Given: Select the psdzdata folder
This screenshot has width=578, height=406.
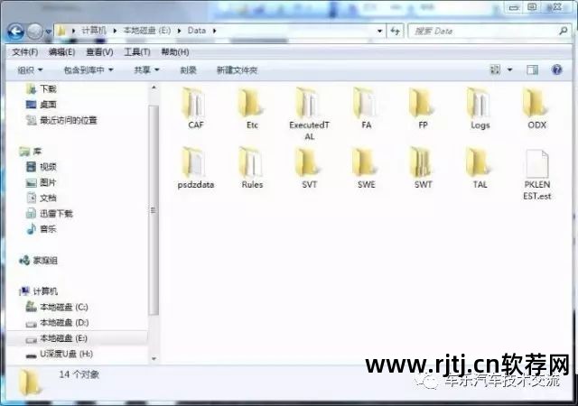Looking at the screenshot, I should [195, 169].
